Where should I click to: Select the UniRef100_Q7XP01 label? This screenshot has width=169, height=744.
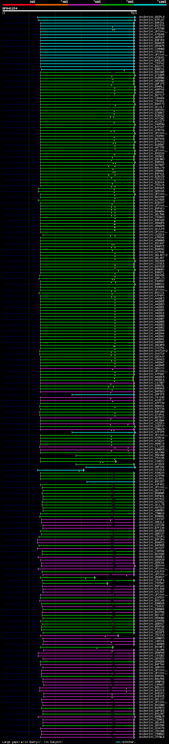point(152,415)
